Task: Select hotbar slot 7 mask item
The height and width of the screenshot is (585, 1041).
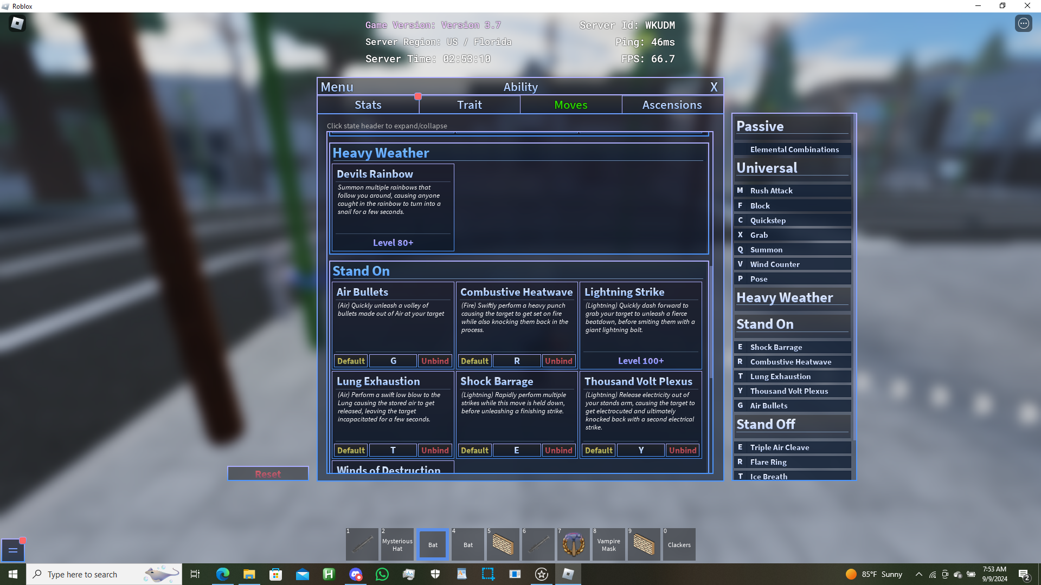Action: (573, 544)
